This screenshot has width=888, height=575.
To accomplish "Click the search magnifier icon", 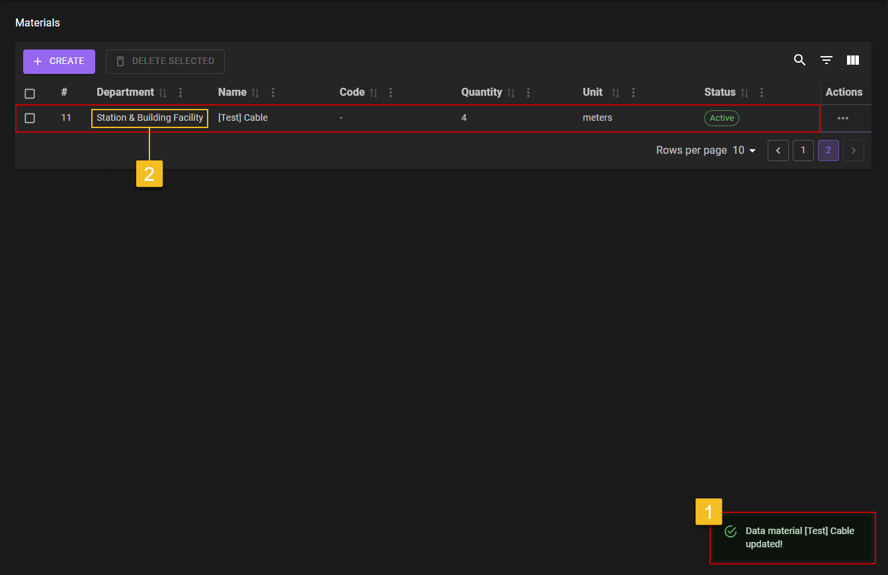I will click(799, 60).
